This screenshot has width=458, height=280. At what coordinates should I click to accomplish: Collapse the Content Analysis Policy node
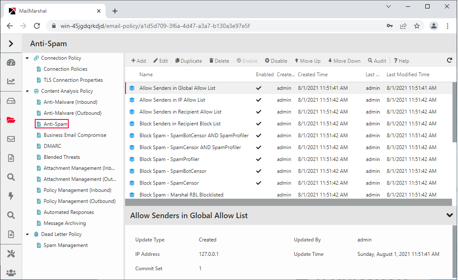tap(27, 91)
